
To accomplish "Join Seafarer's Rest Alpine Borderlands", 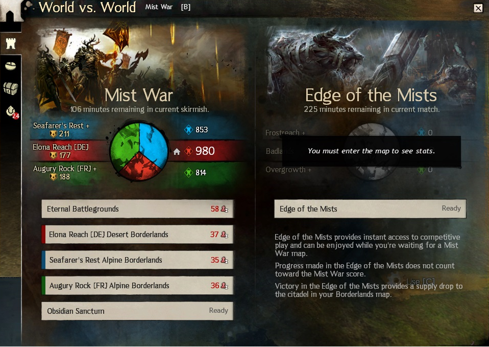I will click(137, 260).
